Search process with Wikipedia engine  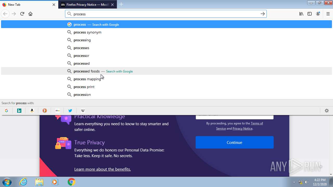tap(83, 111)
